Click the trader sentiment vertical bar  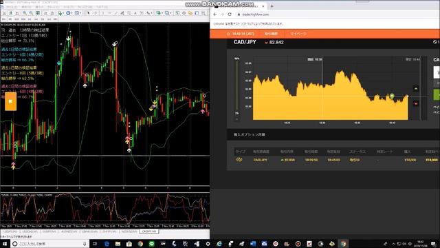(236, 85)
